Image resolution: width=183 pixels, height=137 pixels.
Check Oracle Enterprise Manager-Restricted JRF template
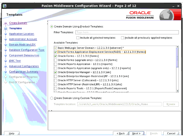(55, 76)
